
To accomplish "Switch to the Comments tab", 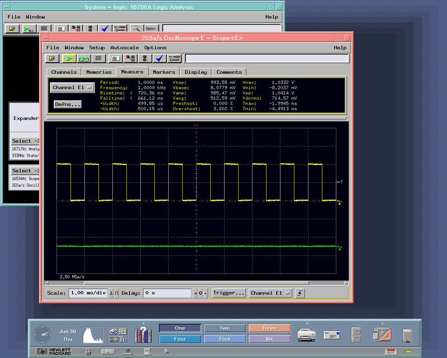I will click(229, 72).
